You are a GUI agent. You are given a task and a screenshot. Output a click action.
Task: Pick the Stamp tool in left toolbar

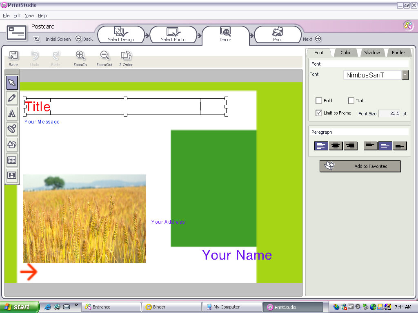12,129
